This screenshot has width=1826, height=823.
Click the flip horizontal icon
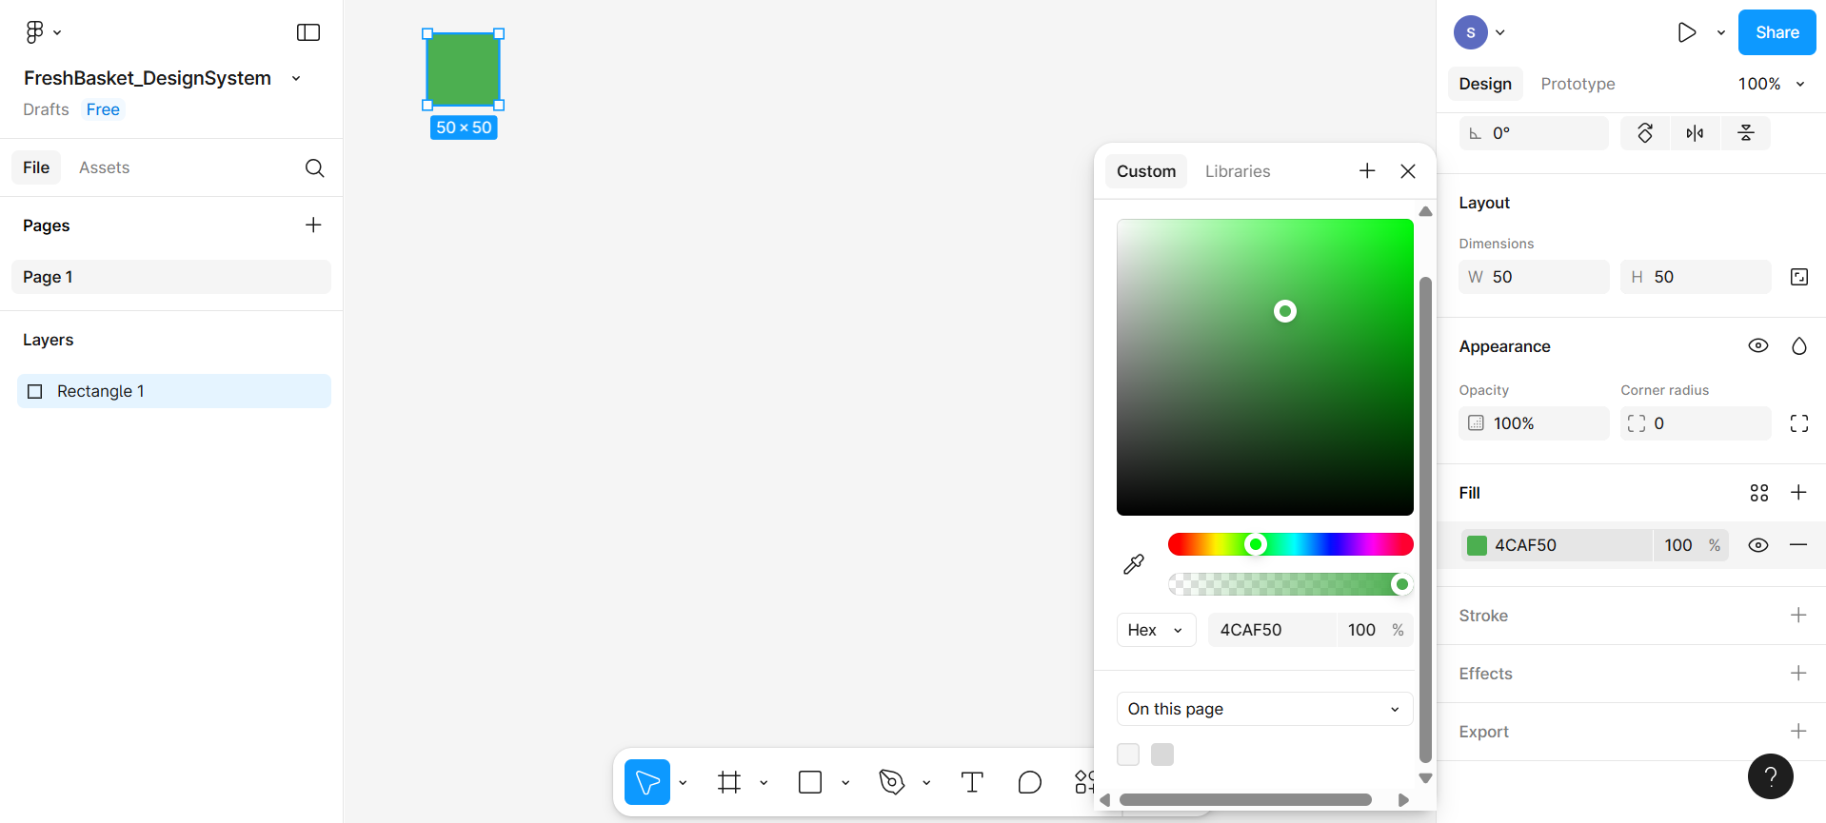pyautogui.click(x=1695, y=133)
